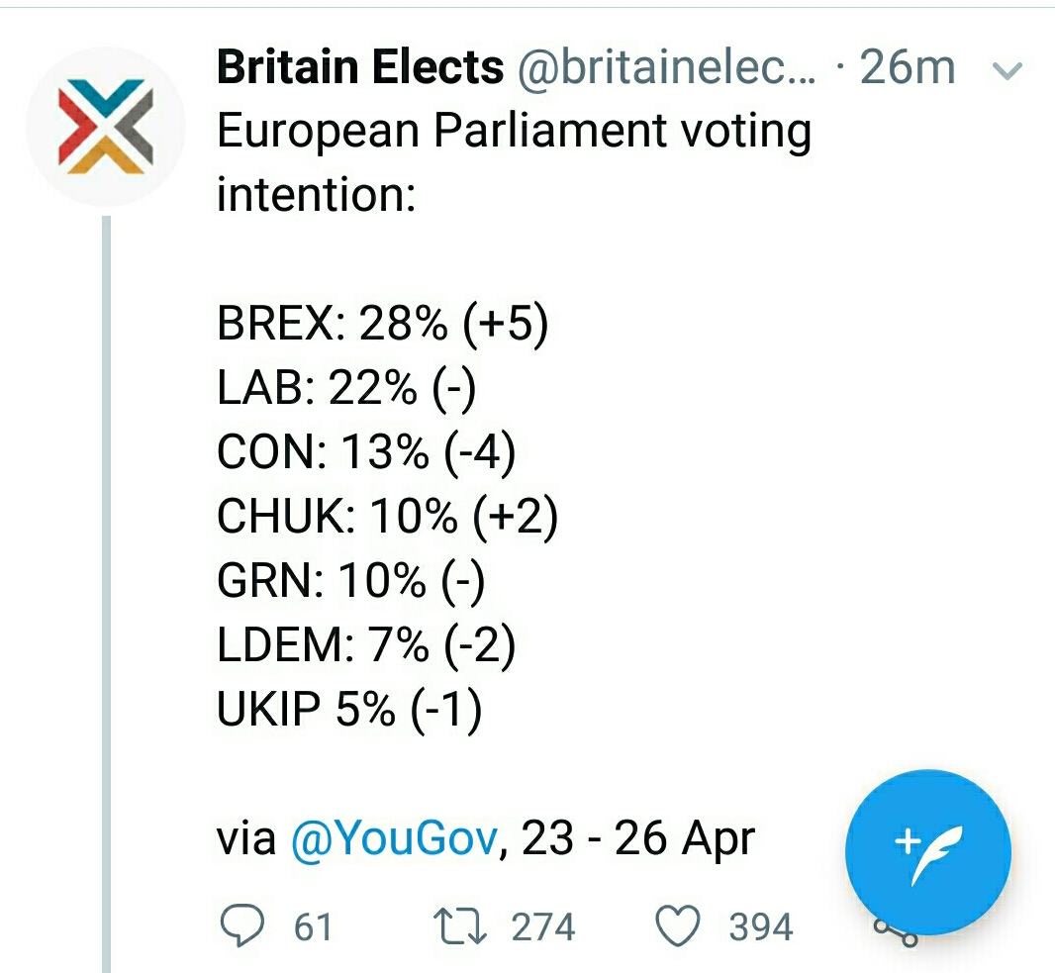Click the grey thread line below avatar
1055x973 pixels.
click(107, 594)
